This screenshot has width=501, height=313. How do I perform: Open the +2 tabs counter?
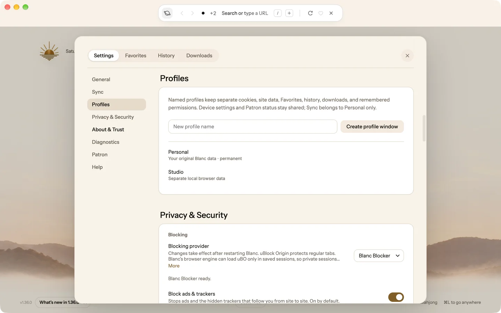tap(213, 13)
